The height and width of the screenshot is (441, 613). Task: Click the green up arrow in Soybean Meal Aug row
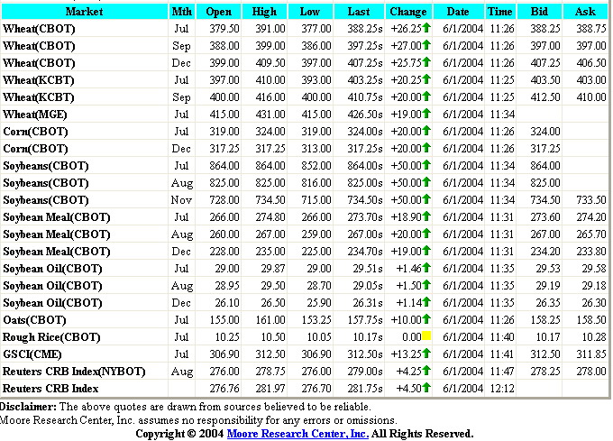(426, 233)
